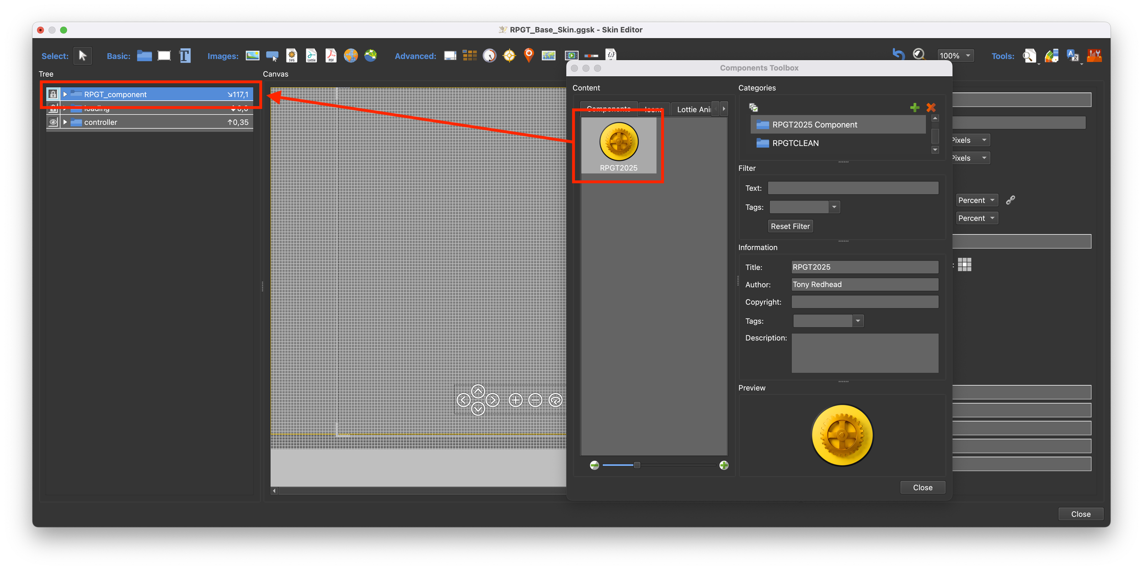1143x570 pixels.
Task: Click the chain link aspect toggle
Action: point(1010,200)
